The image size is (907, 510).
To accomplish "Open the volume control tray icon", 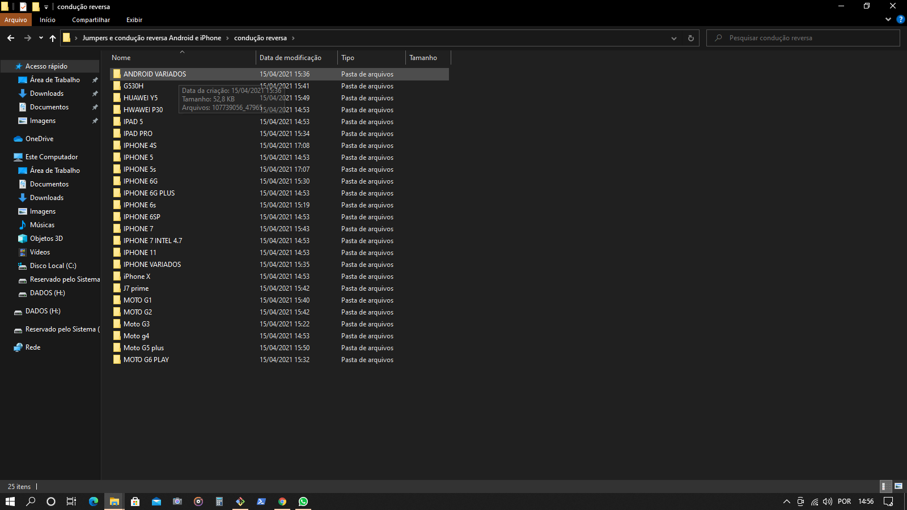I will (828, 501).
